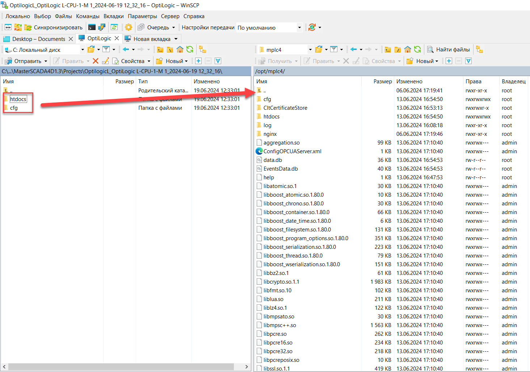The image size is (530, 372).
Task: Expand the Очередь dropdown arrow
Action: click(x=173, y=27)
